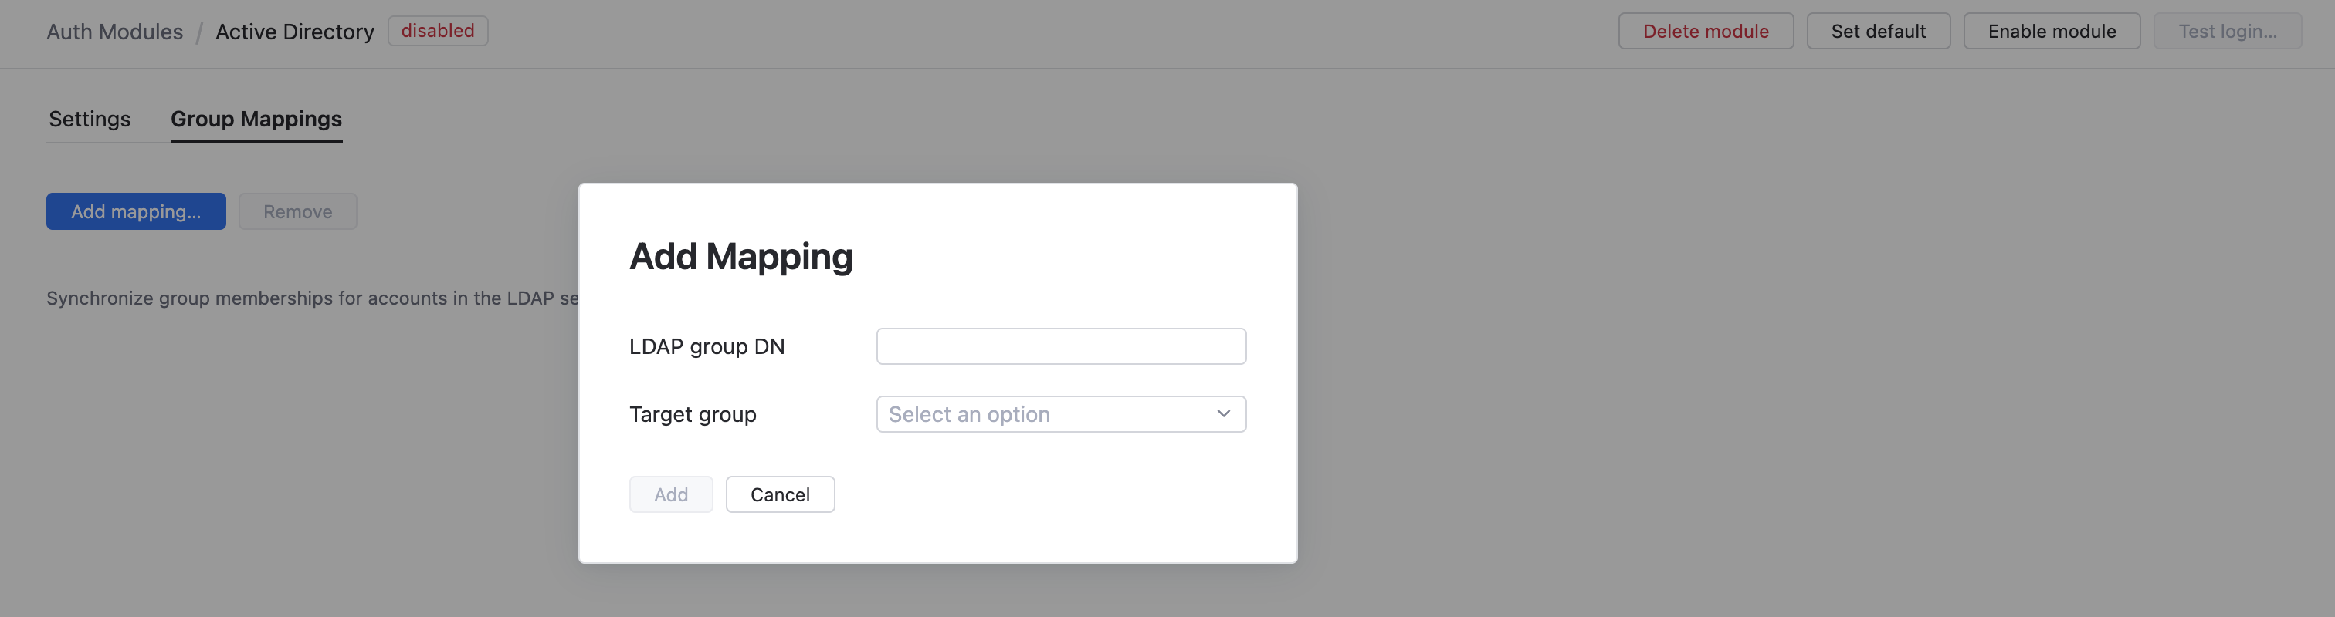Switch to the Settings tab
The image size is (2335, 617).
click(x=89, y=119)
